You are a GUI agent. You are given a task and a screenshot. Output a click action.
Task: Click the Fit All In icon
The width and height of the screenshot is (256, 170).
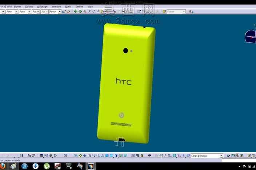pos(80,156)
